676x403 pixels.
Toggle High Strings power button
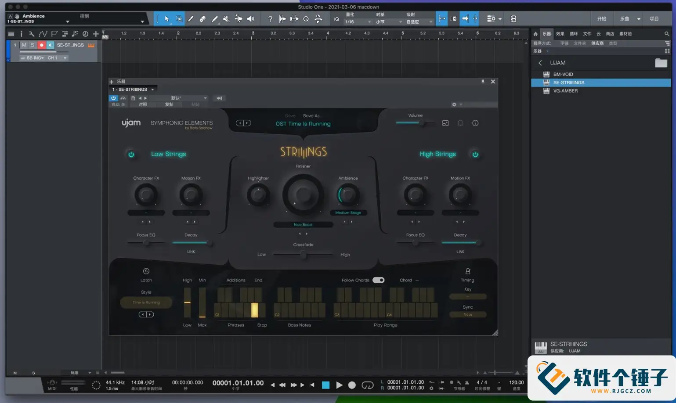475,154
